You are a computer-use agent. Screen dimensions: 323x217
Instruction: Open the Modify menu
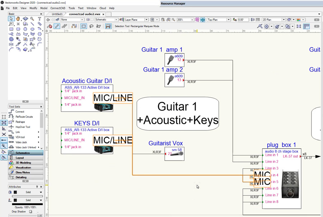[x=33, y=8]
